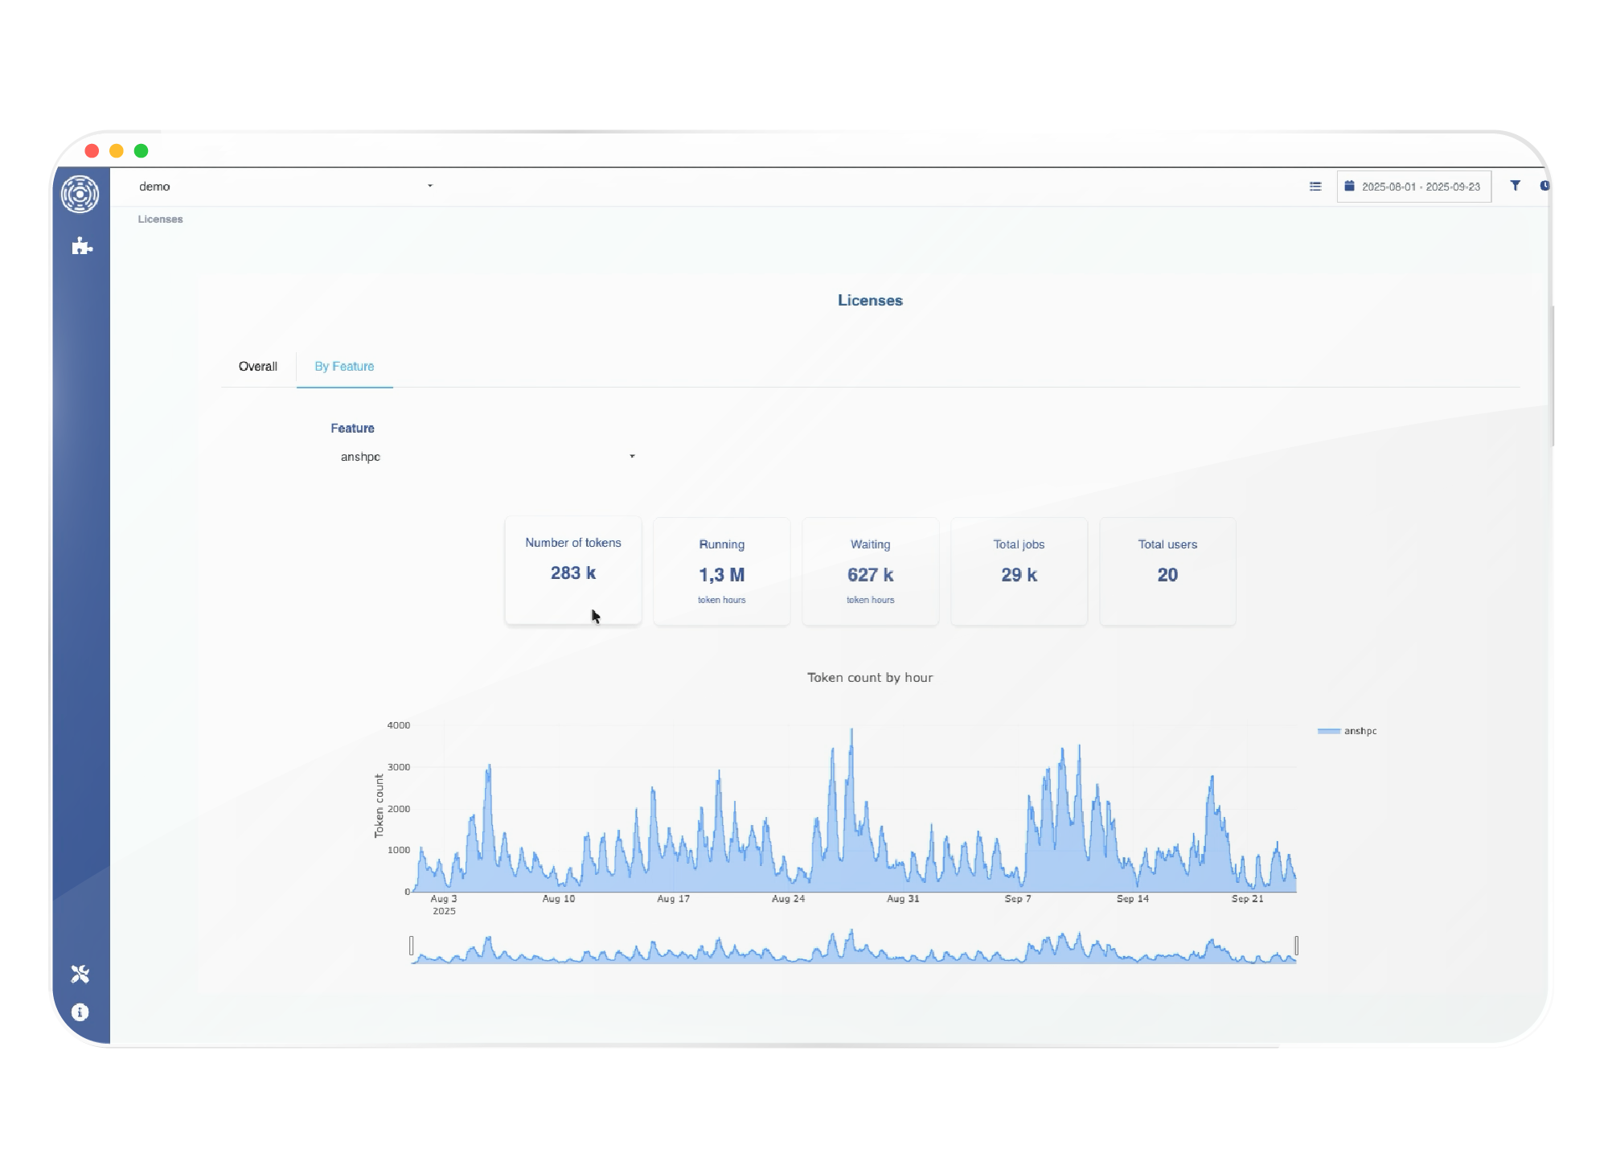This screenshot has height=1174, width=1608.
Task: Open the puzzle piece plugins icon
Action: 81,245
